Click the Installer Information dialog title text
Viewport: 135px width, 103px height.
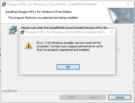66,32
